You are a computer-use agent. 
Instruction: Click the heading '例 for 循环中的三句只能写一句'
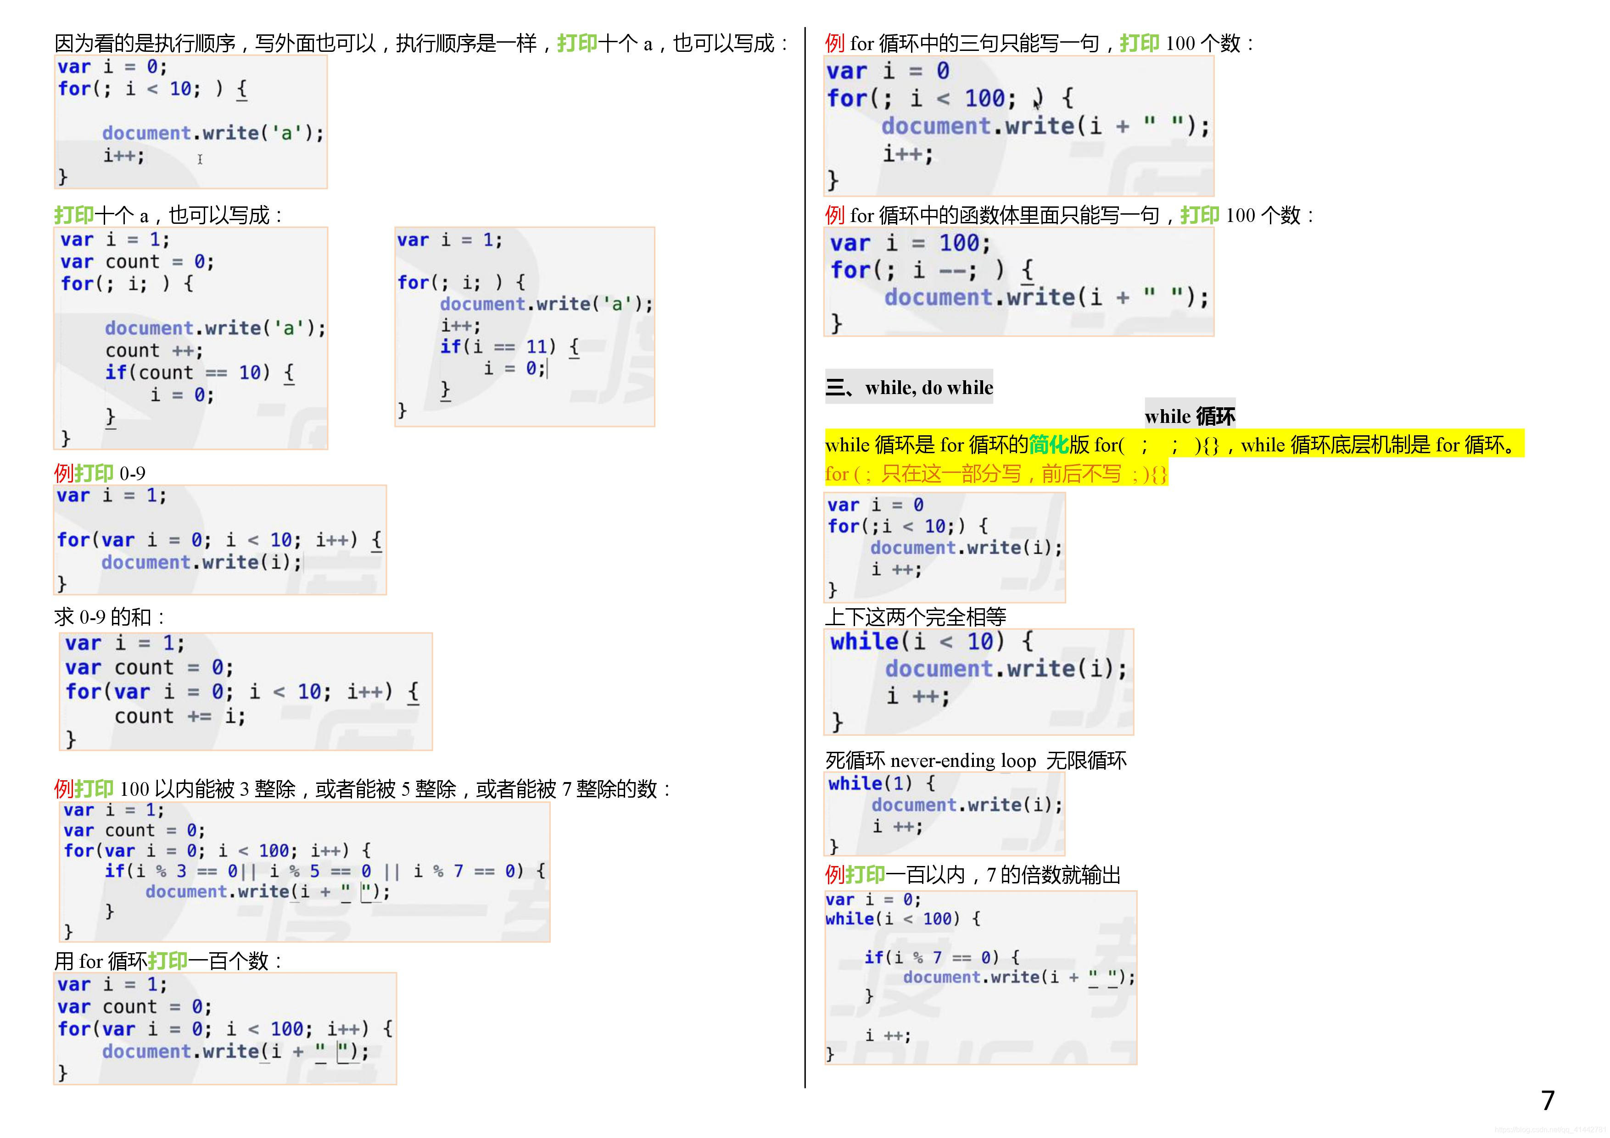[x=1040, y=44]
